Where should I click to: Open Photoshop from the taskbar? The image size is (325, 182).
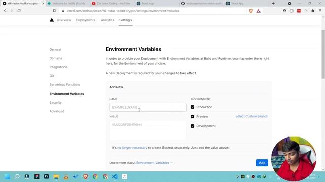pyautogui.click(x=46, y=176)
